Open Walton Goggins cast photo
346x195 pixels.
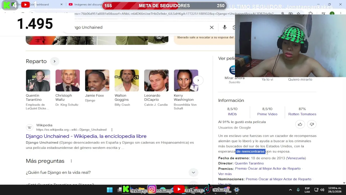click(x=127, y=80)
